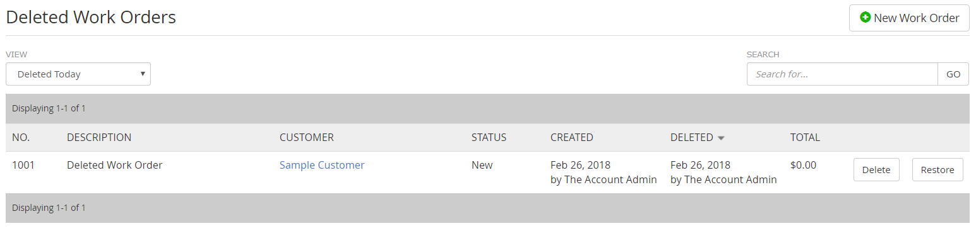Sort by the NO. column header

(21, 137)
